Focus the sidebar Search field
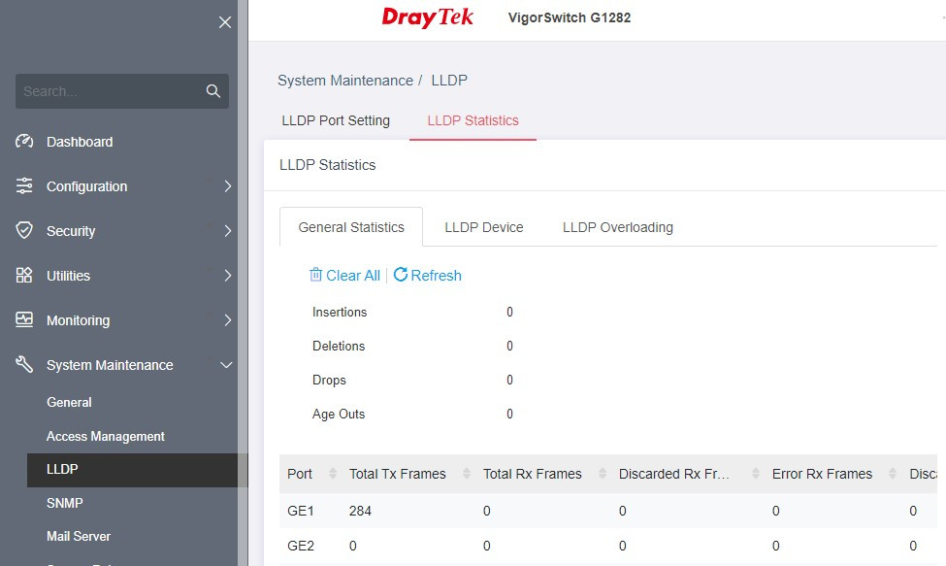The image size is (946, 566). 122,91
